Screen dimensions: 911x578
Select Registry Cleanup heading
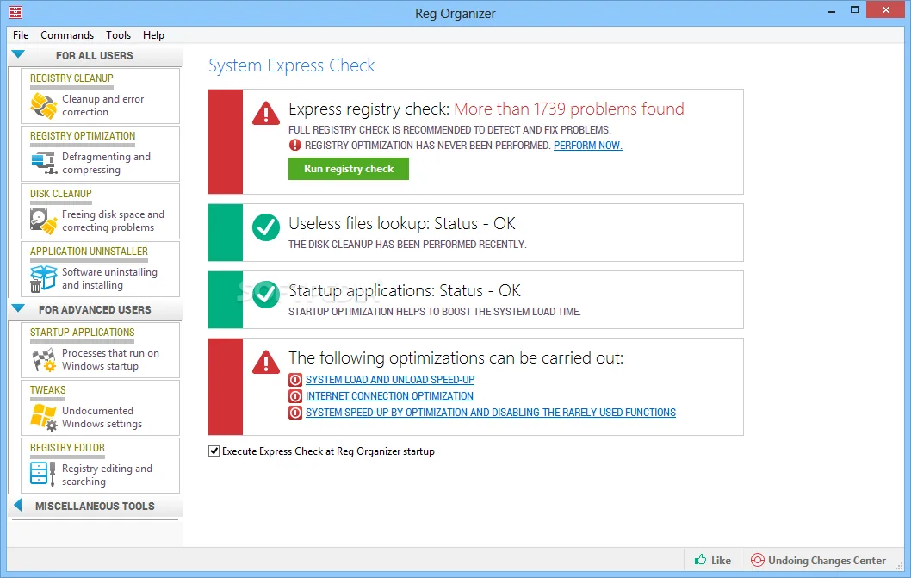click(x=71, y=78)
